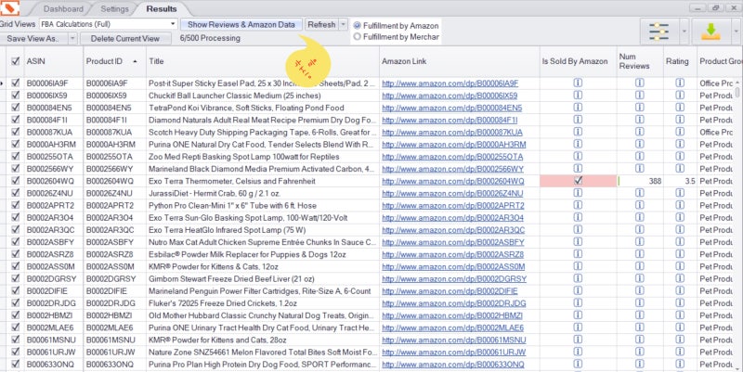Click Num Reviews info icon for B0002566WY
Image resolution: width=743 pixels, height=372 pixels.
(x=639, y=168)
